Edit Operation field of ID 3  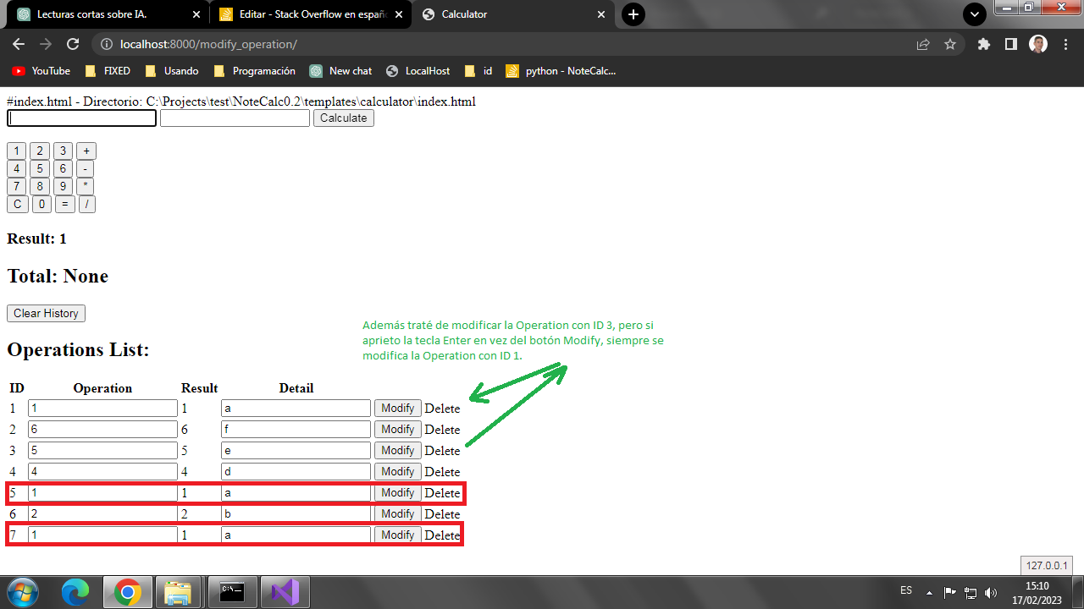102,450
